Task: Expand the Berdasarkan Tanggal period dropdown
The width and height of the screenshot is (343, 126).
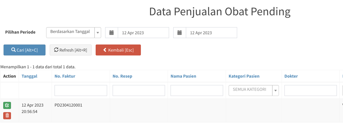Action: tap(98, 33)
